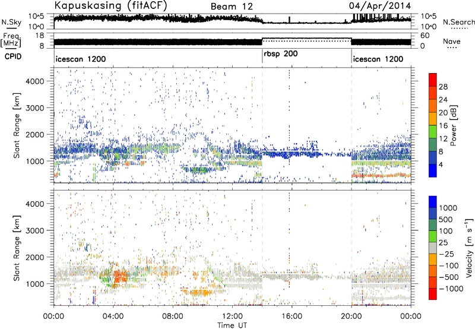Click the light green 16 dB colorbar segment
The width and height of the screenshot is (475, 329).
tap(433, 131)
